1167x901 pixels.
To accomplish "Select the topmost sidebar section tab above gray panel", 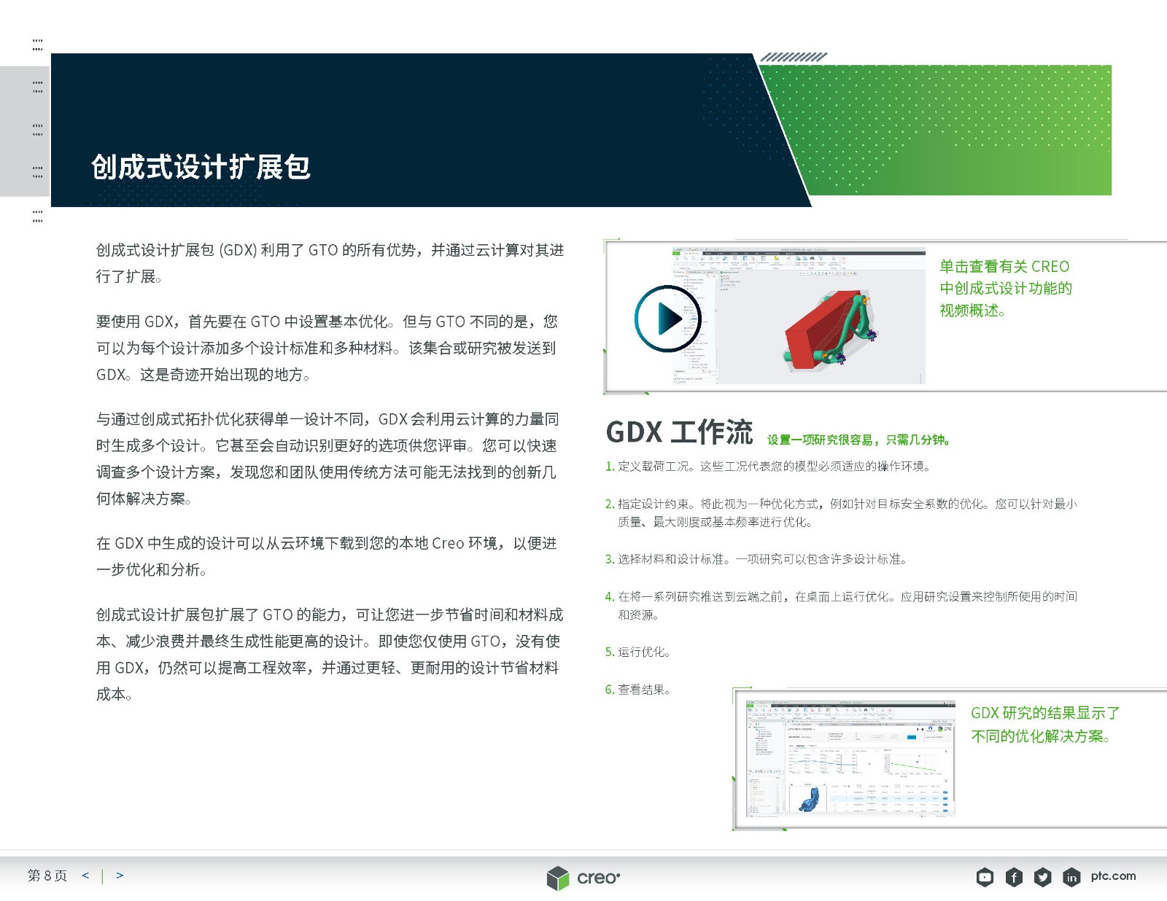I will pos(37,45).
